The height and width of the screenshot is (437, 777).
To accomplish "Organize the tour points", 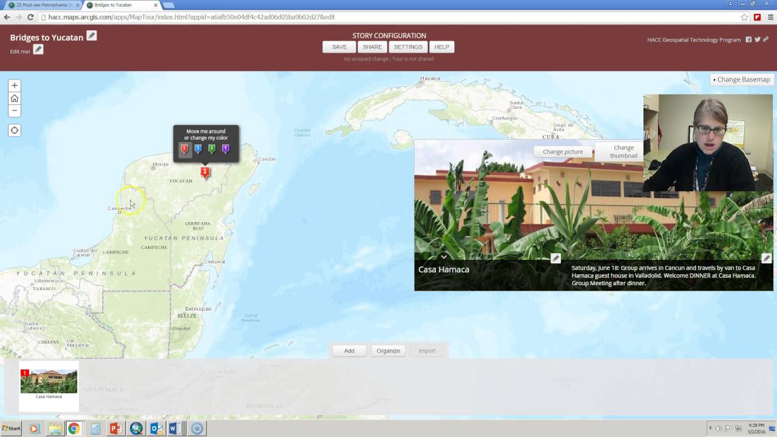I will 388,351.
